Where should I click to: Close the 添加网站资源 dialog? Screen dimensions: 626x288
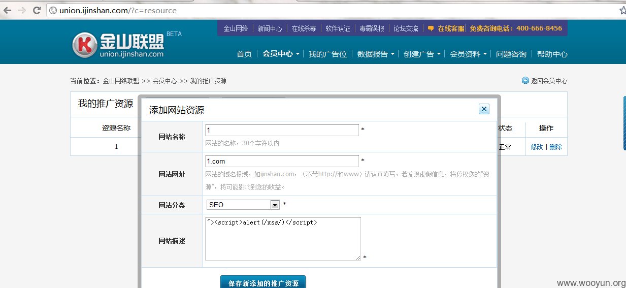(x=484, y=109)
